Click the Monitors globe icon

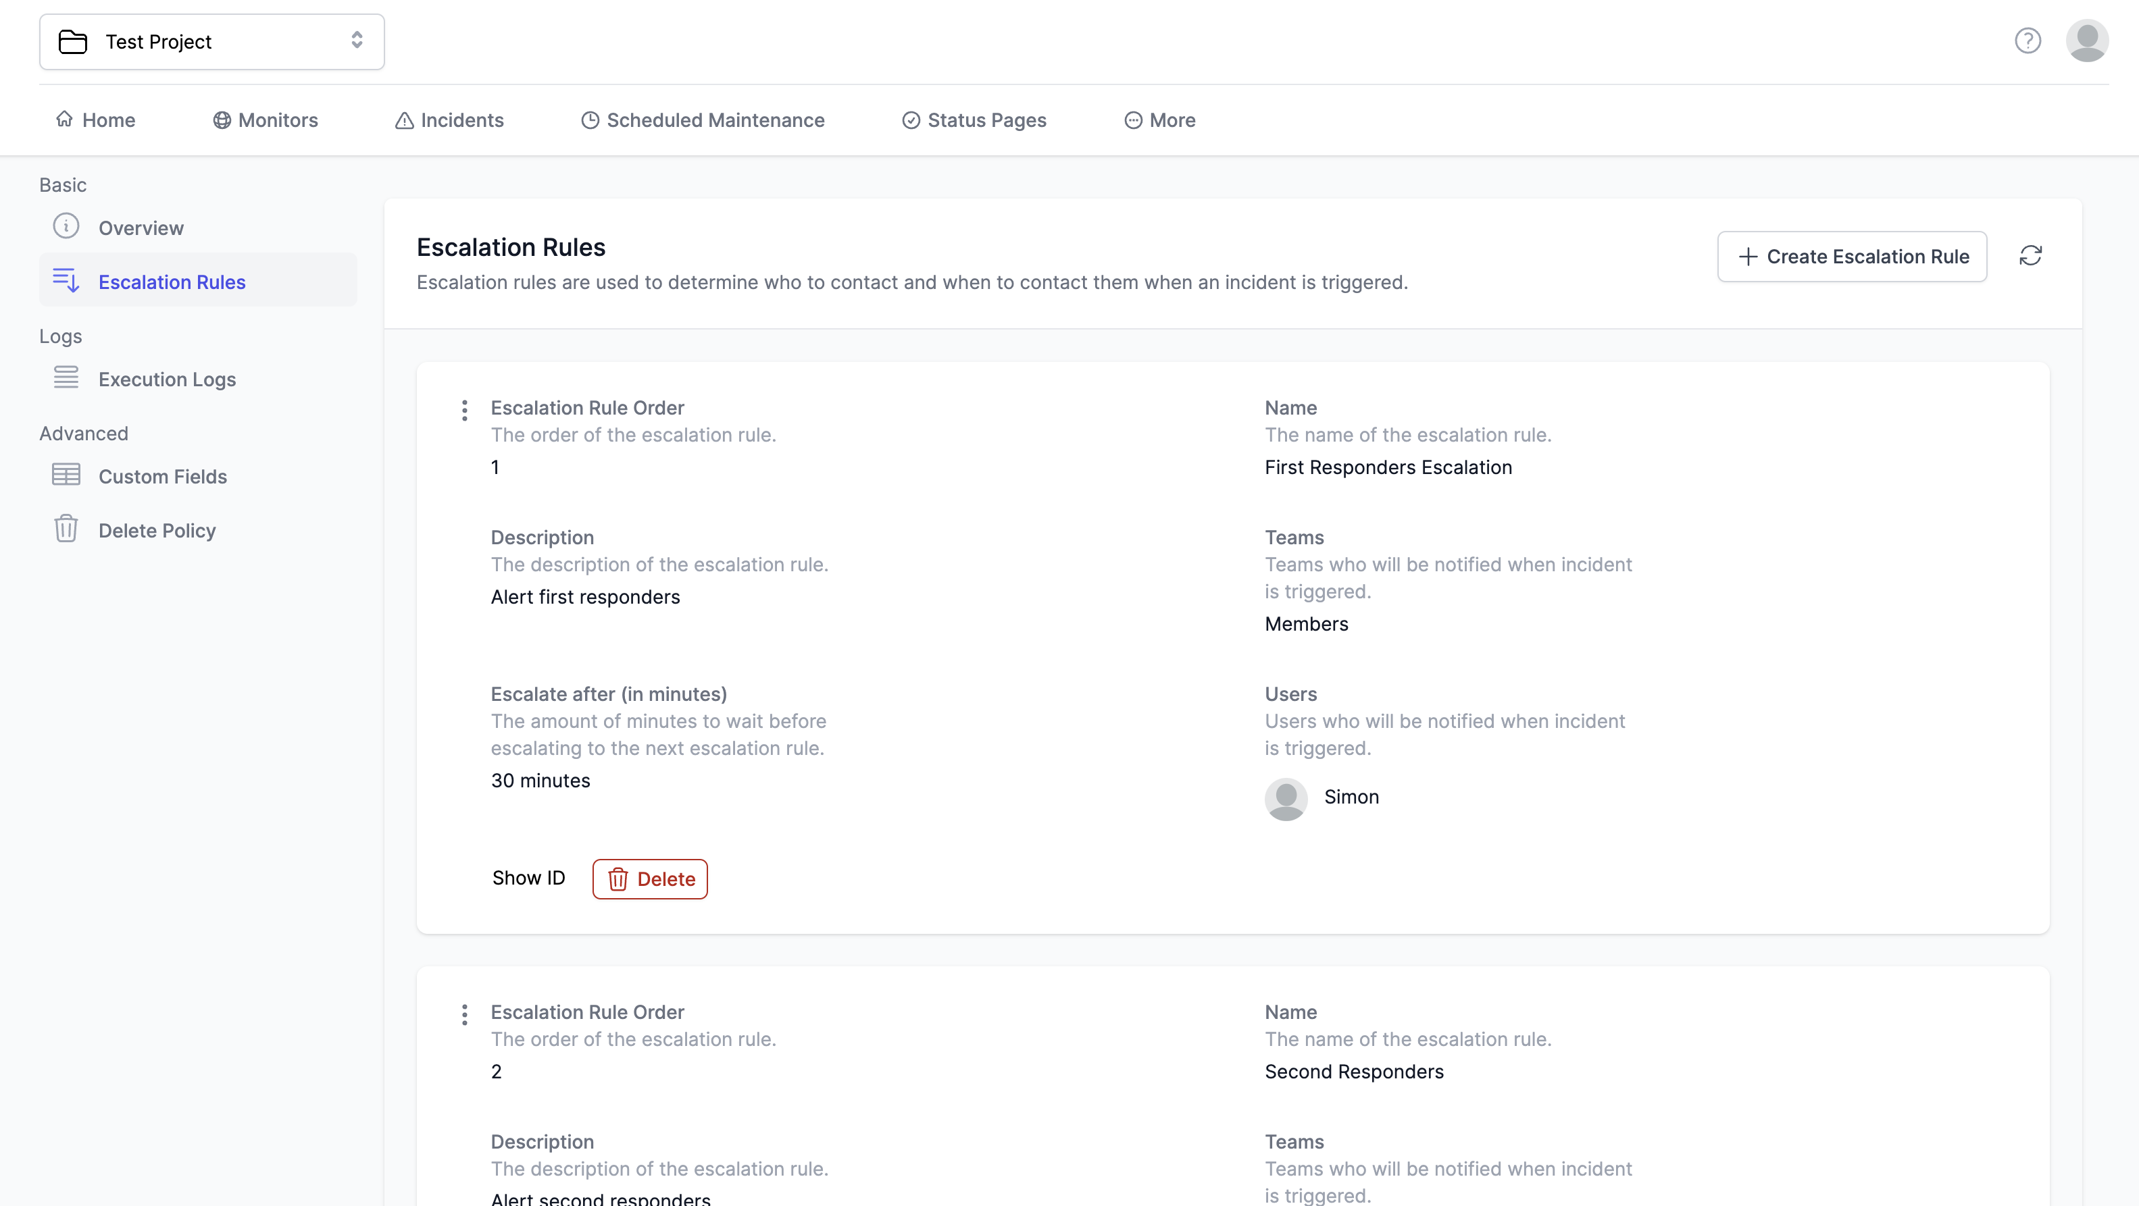click(222, 120)
